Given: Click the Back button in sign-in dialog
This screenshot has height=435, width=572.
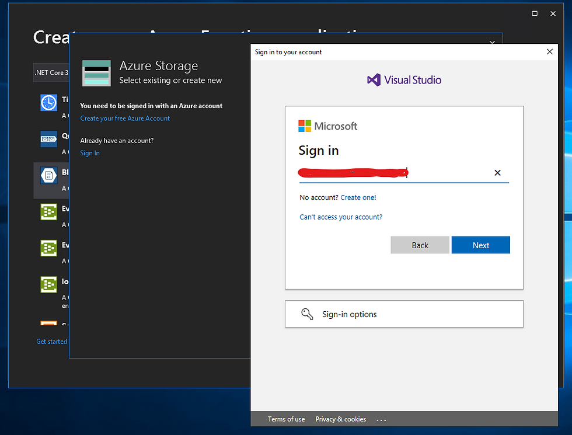Looking at the screenshot, I should coord(420,245).
